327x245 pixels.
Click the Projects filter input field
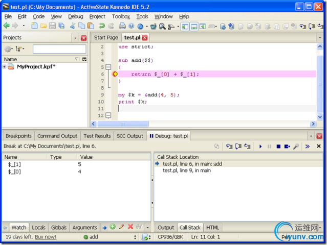tap(59, 49)
